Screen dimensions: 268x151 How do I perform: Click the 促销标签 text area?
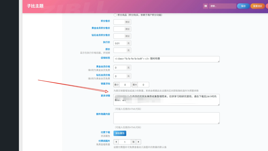point(166,59)
